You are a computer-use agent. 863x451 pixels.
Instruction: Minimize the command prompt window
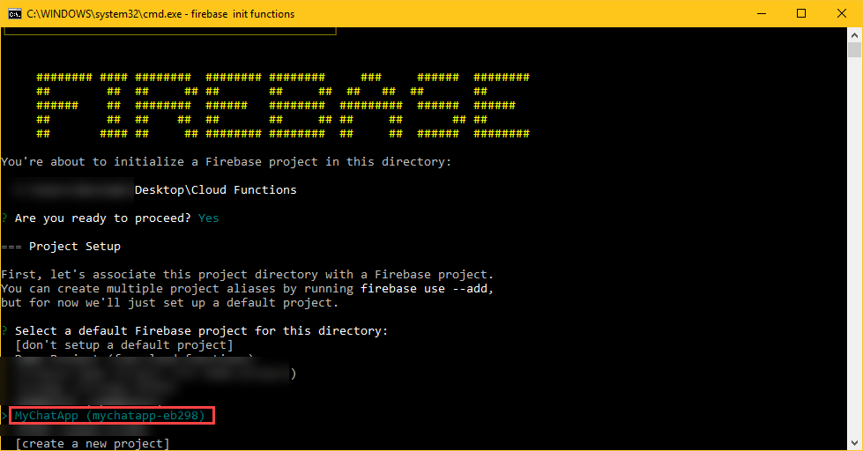click(761, 13)
